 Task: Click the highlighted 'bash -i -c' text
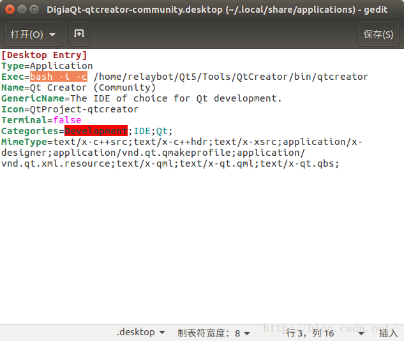pyautogui.click(x=59, y=77)
